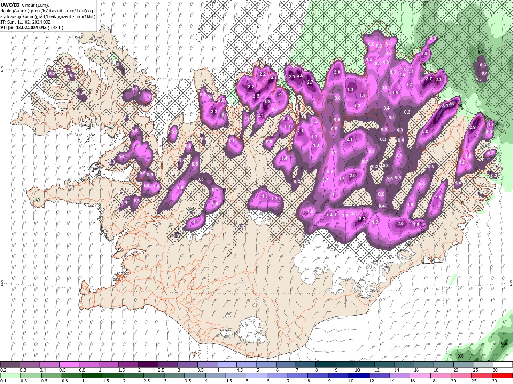The image size is (513, 384).
Task: Select the bright pink 0.5 snow legend swatch
Action: tap(69, 364)
